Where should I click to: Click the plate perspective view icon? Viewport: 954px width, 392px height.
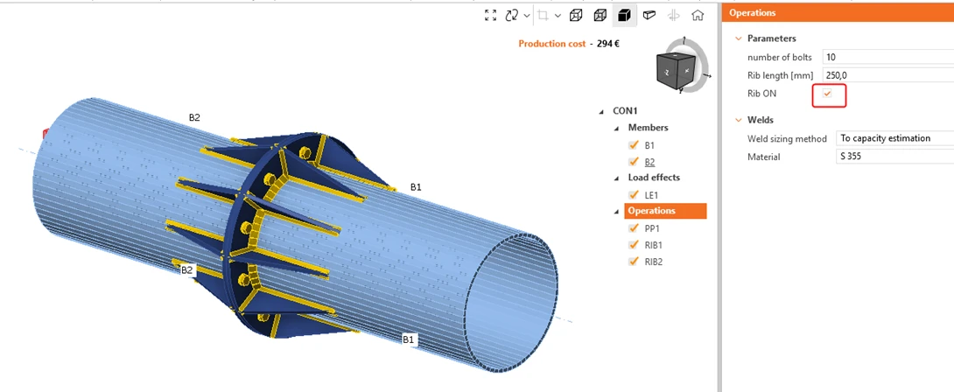(x=649, y=15)
